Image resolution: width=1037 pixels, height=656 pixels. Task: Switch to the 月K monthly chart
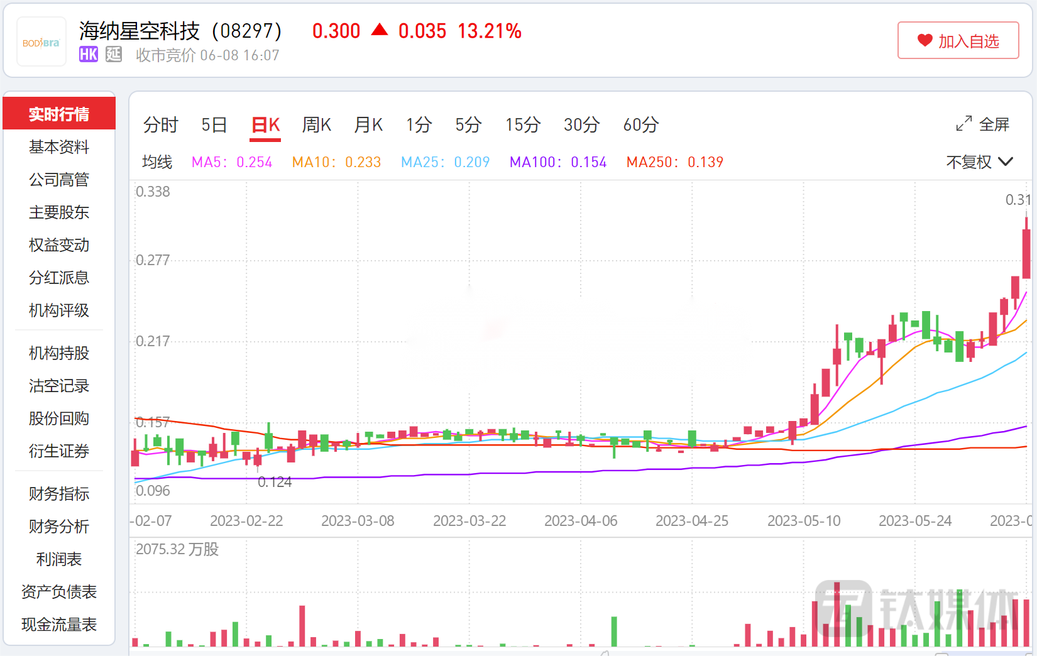tap(368, 125)
